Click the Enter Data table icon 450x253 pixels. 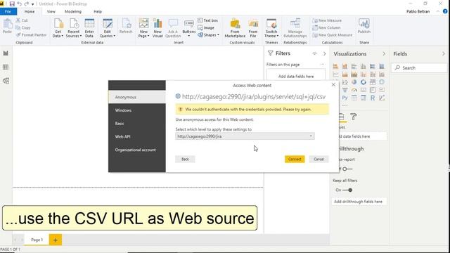(89, 24)
